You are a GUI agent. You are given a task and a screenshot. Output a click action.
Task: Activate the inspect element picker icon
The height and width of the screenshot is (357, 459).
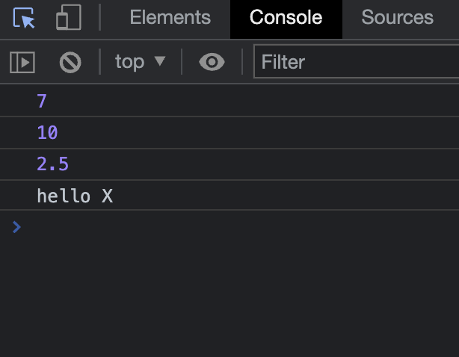[x=24, y=18]
